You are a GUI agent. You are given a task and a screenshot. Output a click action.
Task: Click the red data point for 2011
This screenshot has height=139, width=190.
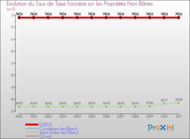(x=179, y=18)
